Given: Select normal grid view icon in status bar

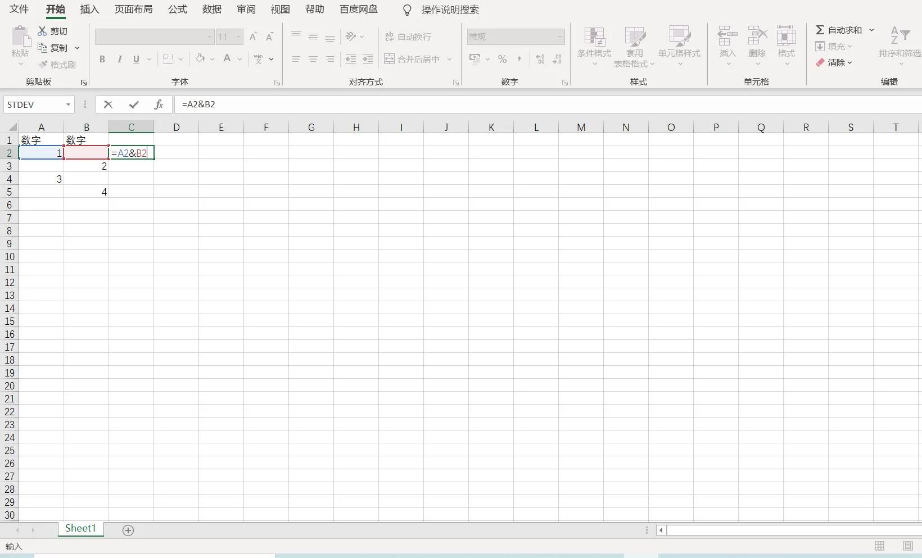Looking at the screenshot, I should pyautogui.click(x=879, y=546).
